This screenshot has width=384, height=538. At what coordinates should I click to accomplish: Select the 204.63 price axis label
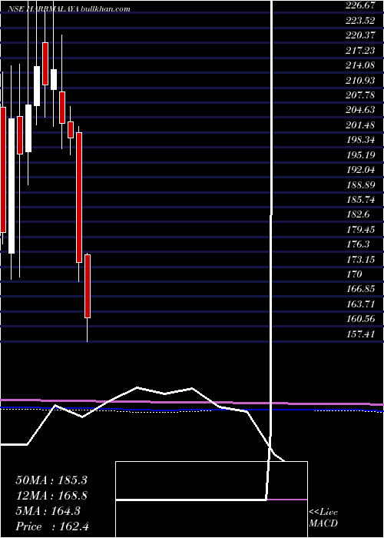click(x=361, y=110)
